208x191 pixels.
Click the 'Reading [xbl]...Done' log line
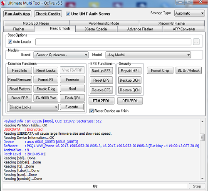(x=20, y=158)
